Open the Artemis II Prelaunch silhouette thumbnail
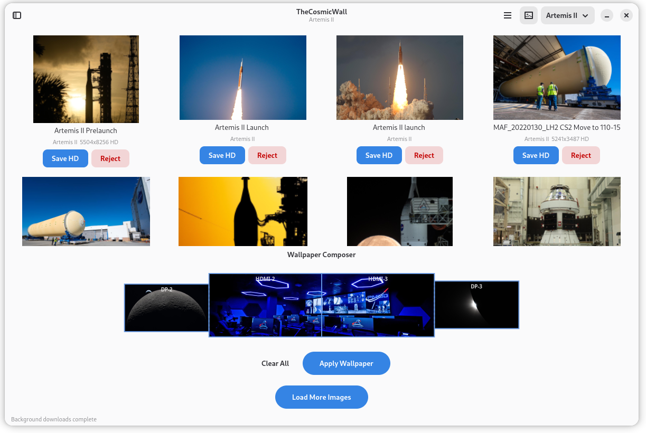Screen dimensions: 646x433 (x=86, y=79)
